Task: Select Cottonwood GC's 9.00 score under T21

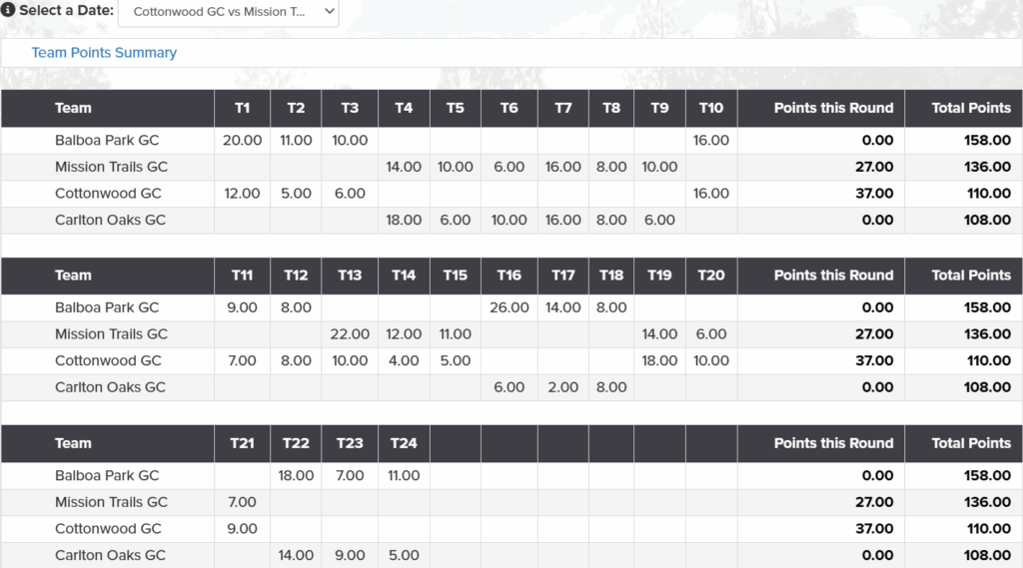Action: pos(242,529)
